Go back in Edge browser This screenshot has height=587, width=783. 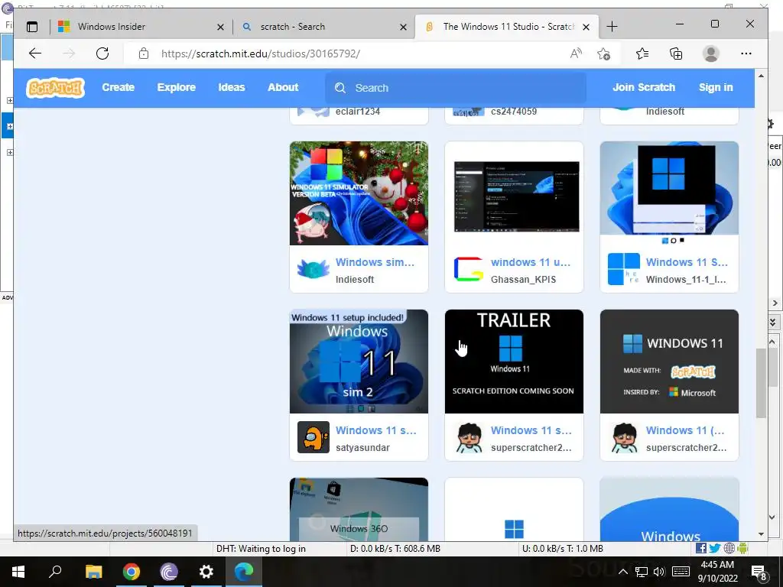click(35, 54)
